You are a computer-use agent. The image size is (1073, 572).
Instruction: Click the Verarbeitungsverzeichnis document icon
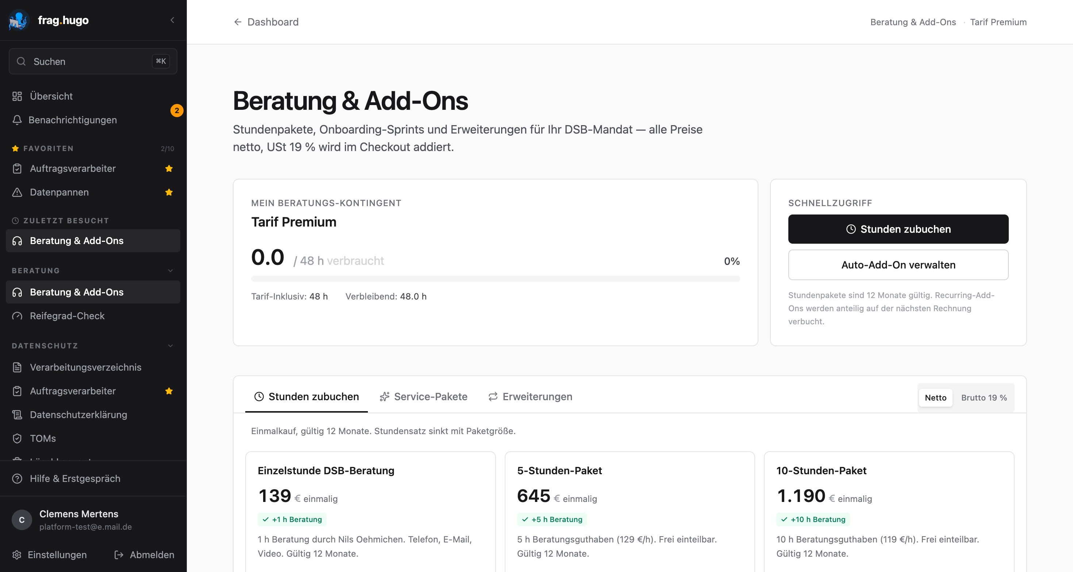click(17, 367)
